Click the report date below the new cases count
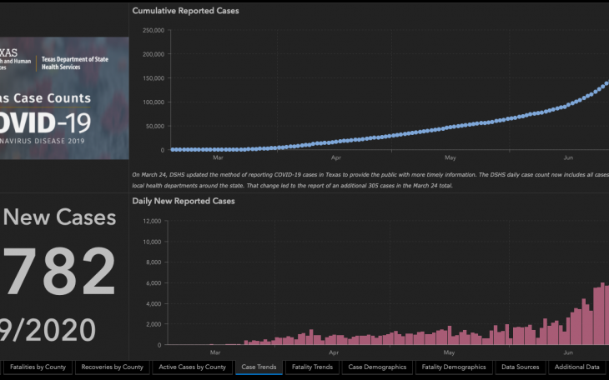 pyautogui.click(x=48, y=329)
